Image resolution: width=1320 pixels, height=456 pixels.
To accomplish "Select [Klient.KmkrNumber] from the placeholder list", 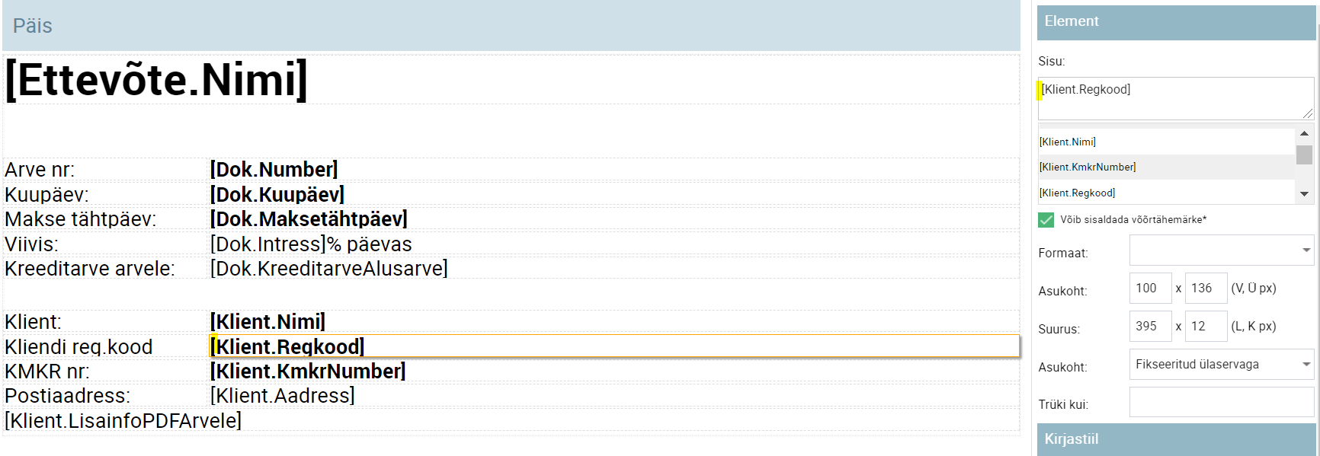I will point(1167,167).
